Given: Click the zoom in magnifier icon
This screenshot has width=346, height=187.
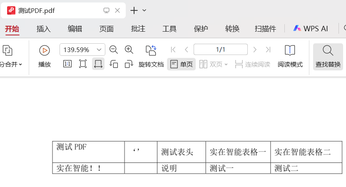Looking at the screenshot, I should point(129,50).
